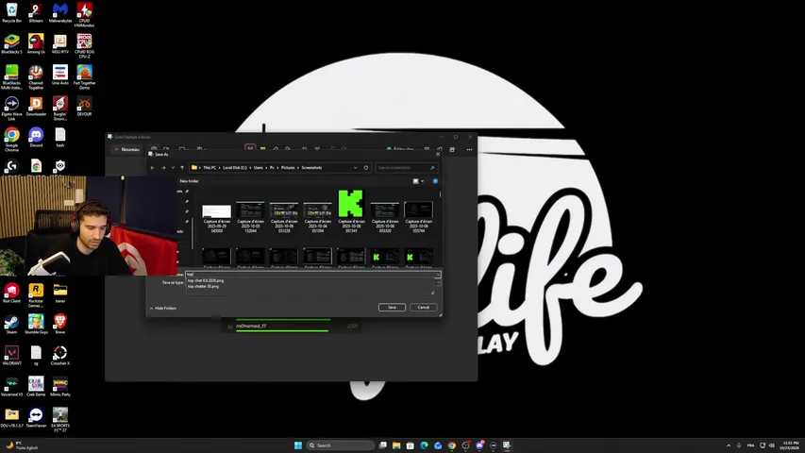Screen dimensions: 805x453
Task: Refresh the Screenshots folder view
Action: point(366,168)
